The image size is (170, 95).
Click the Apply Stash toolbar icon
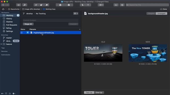pyautogui.click(x=69, y=5)
